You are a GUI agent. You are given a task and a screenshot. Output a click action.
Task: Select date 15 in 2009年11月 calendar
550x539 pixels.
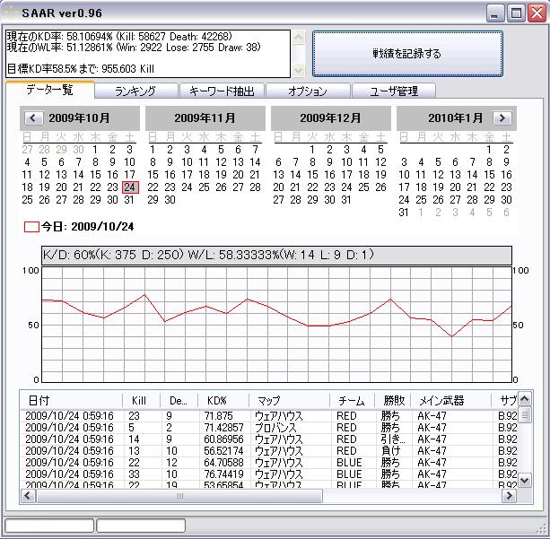click(153, 175)
